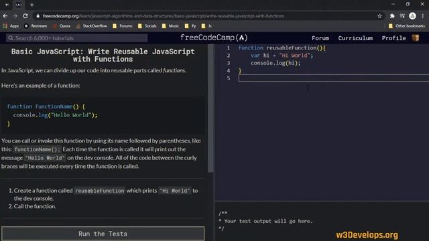Screen dimensions: 429x241
Task: Open the StackOverflow bookmark
Action: pos(92,26)
